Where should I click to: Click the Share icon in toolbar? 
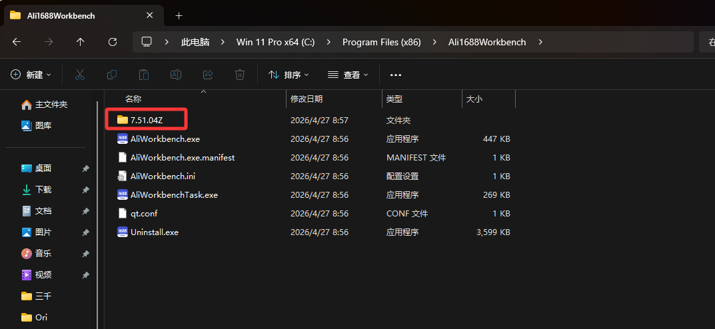tap(208, 75)
